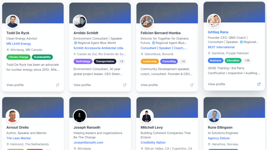Expand the +3 tags on Arnildo Schildt card
Viewport: 267px width, 150px height.
coord(122,61)
